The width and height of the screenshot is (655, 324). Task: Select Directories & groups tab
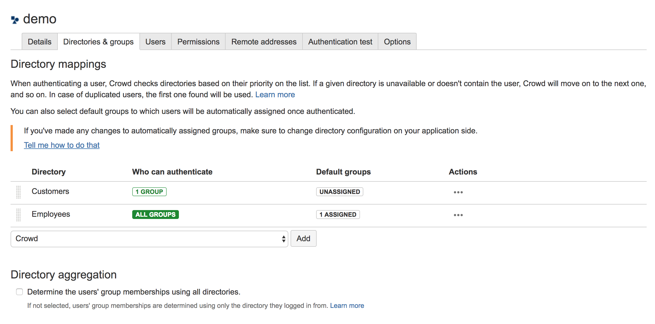point(98,42)
